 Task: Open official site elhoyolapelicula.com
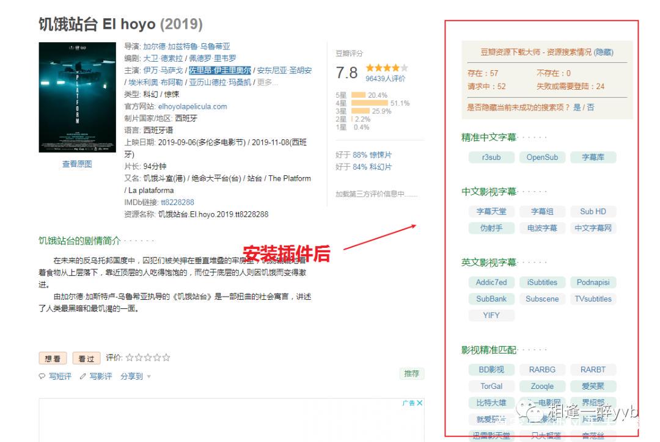point(193,106)
